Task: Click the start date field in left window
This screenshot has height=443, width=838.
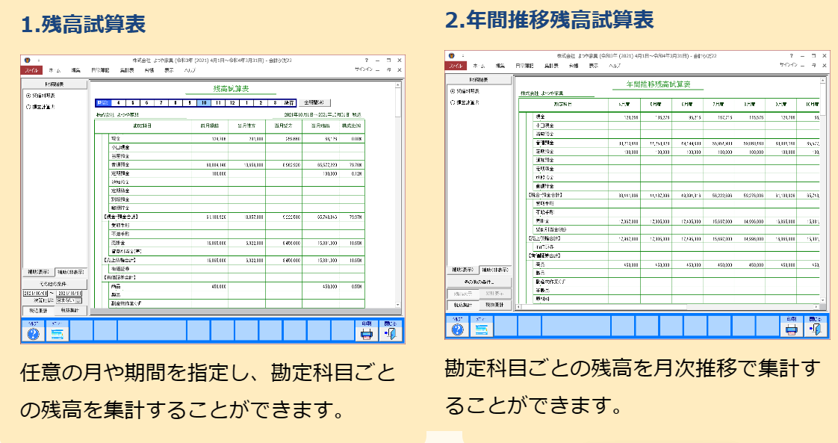Action: [x=35, y=293]
